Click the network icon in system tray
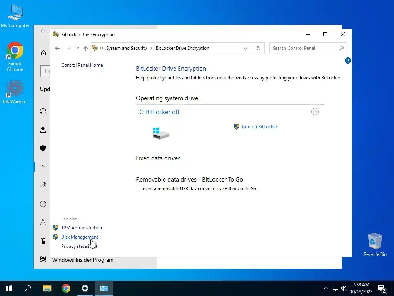This screenshot has width=394, height=296. (335, 288)
